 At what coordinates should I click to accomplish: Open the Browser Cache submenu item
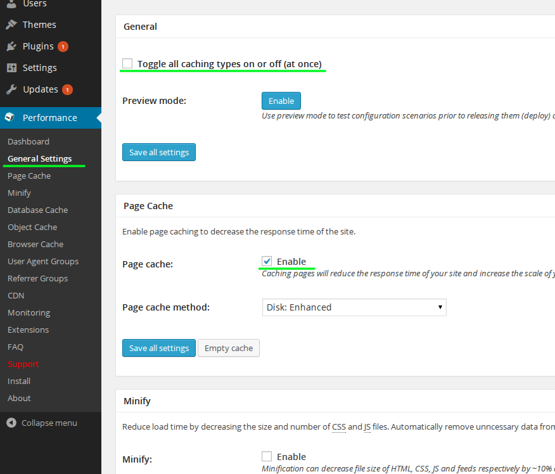35,244
